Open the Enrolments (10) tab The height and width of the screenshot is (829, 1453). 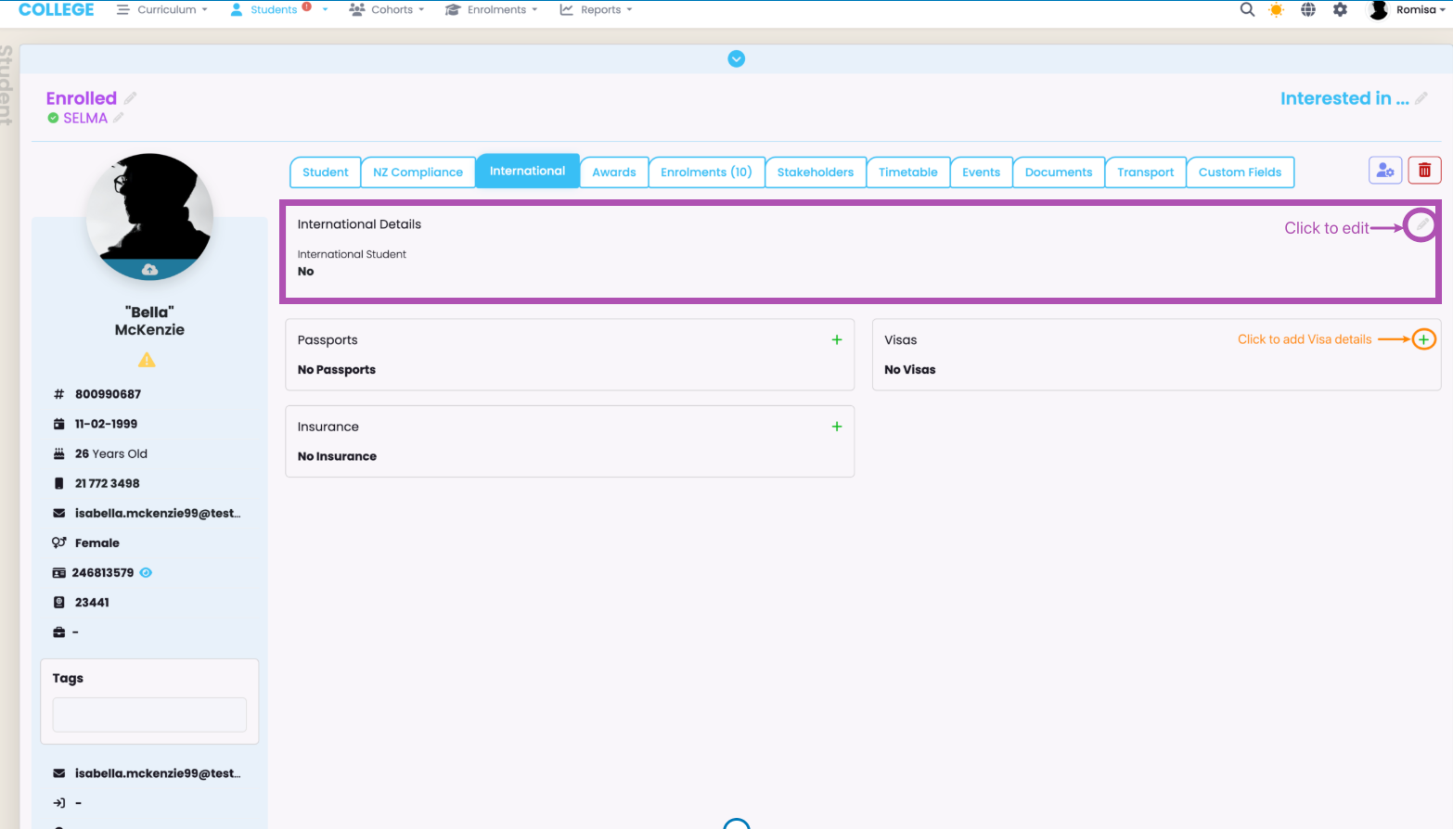pos(706,172)
